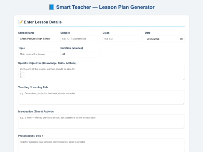Screen dimensions: 203x152
Task: Click inside the Presentation / Step 1 textarea
Action: (x=101, y=145)
